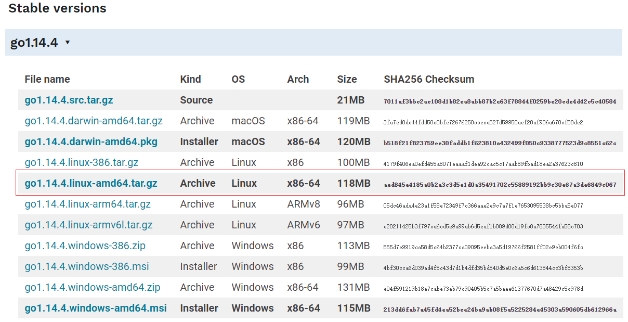Click the ARMv8 arch cell
Image resolution: width=628 pixels, height=322 pixels.
(x=304, y=204)
